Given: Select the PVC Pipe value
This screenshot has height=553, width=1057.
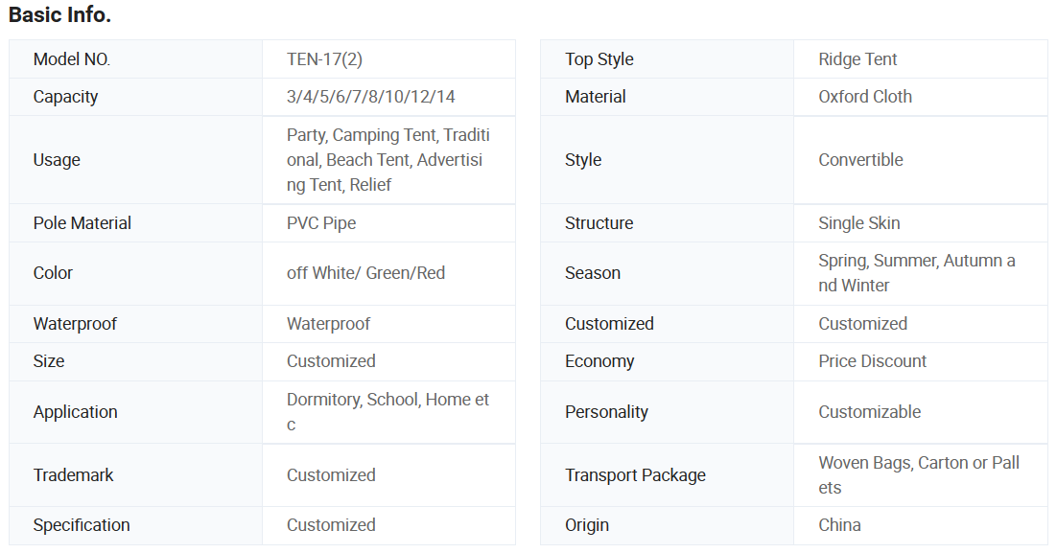Looking at the screenshot, I should [321, 223].
